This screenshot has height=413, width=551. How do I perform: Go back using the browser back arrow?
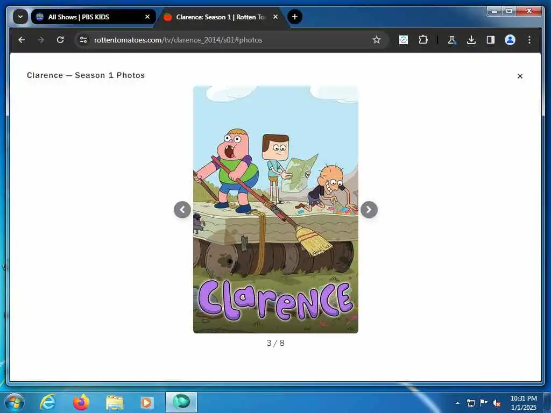click(x=22, y=40)
